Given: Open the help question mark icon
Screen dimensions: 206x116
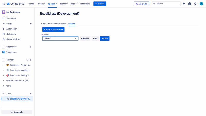Looking at the screenshot, I should 190,4.
